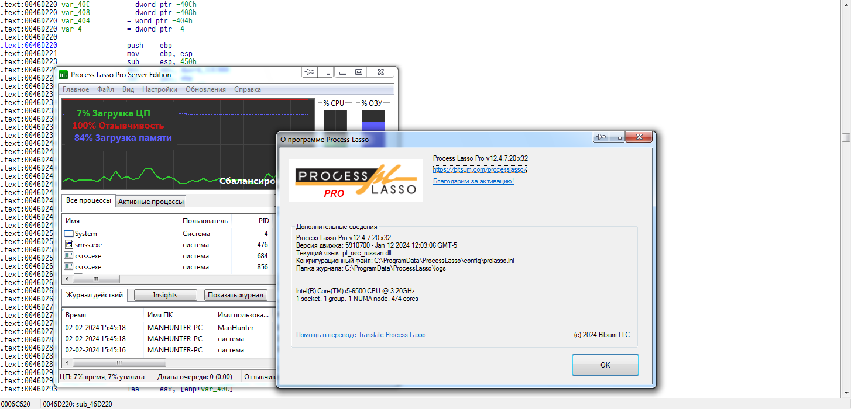This screenshot has height=409, width=851.
Task: Open the 'Обновления' menu
Action: tap(205, 89)
